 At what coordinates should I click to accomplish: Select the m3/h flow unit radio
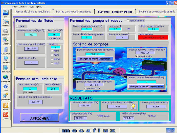(52, 55)
